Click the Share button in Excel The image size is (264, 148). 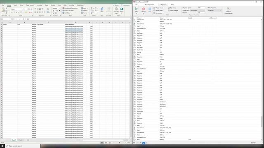[x=116, y=5]
